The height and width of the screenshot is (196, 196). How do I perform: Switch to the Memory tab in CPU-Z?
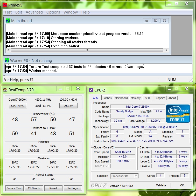(x=136, y=98)
